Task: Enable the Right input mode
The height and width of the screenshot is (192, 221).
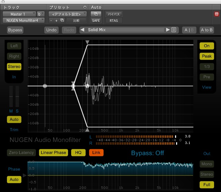Action: [14, 56]
